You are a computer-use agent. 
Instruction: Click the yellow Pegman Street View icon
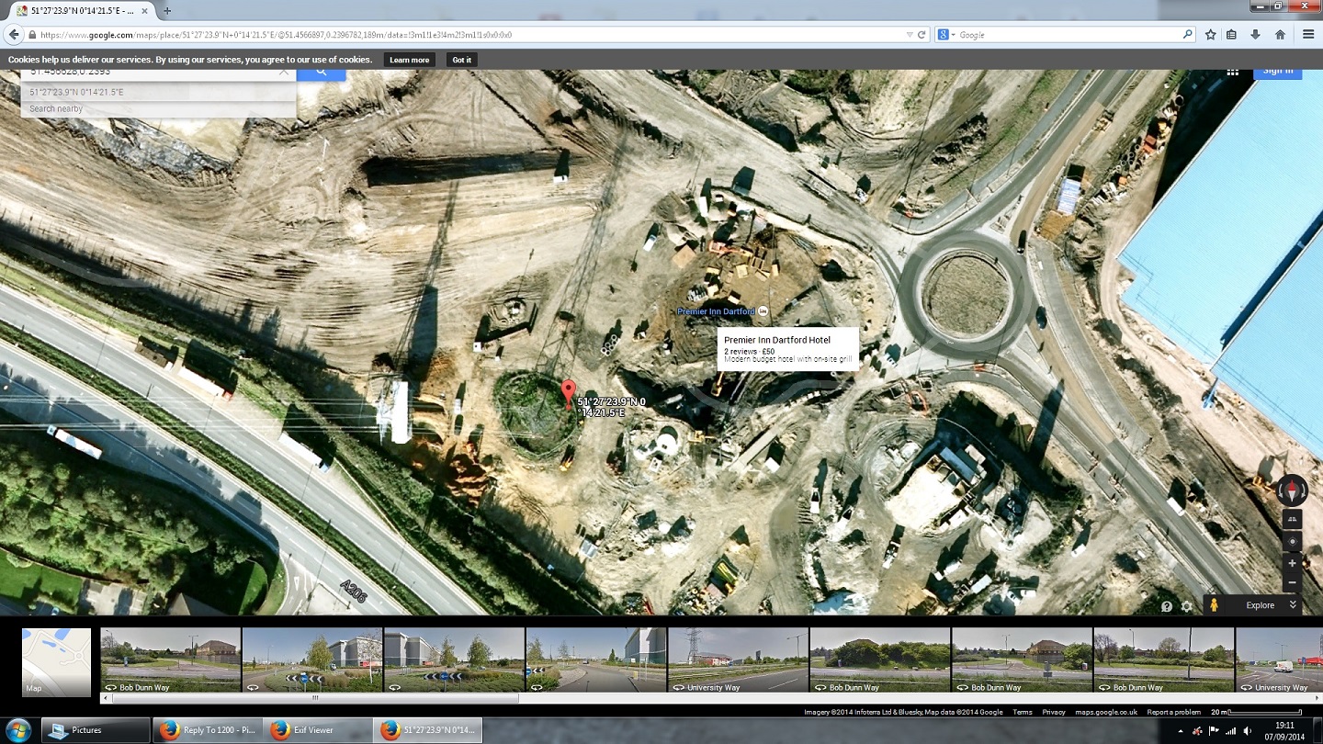1214,605
